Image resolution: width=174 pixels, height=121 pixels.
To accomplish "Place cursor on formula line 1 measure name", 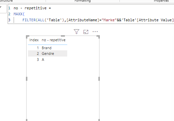I will click(x=30, y=8).
